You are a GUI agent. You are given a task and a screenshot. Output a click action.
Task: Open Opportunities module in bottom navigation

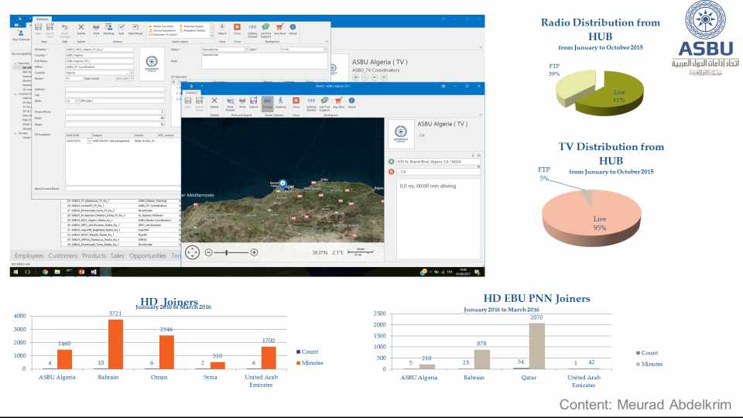click(x=147, y=256)
